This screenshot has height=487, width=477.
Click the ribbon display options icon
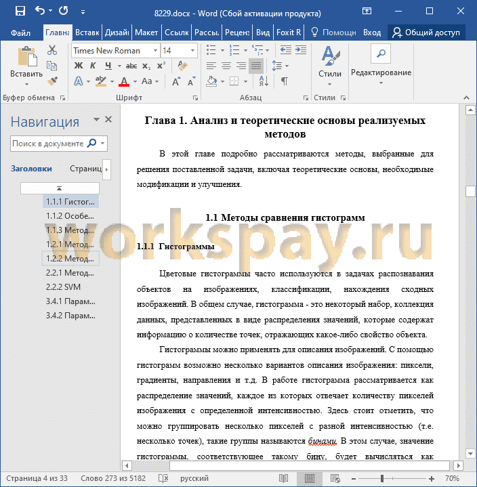[x=367, y=12]
